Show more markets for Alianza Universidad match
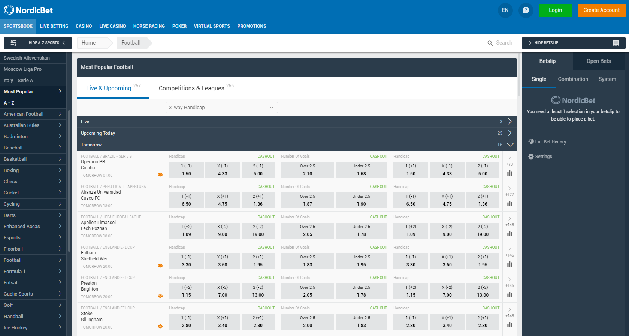 pos(509,191)
